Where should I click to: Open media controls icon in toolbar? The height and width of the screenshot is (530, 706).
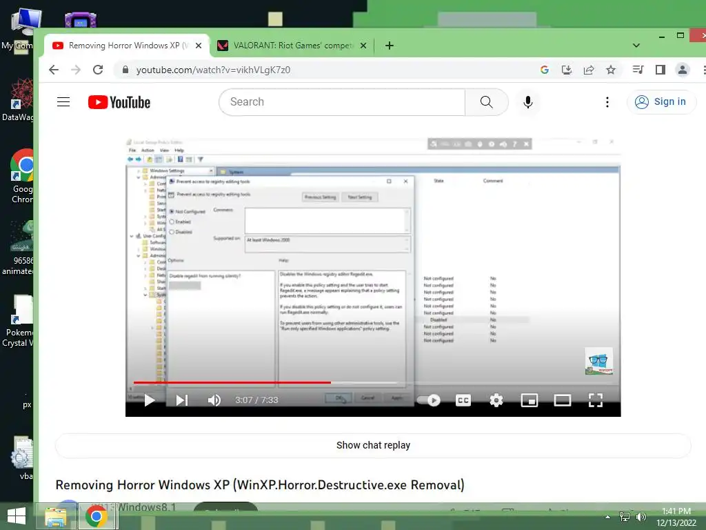(638, 70)
